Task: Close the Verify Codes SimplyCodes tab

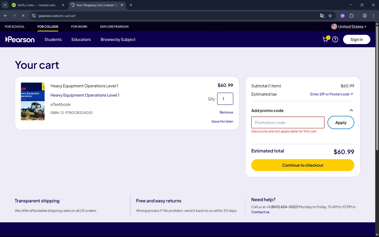Action: (63, 5)
